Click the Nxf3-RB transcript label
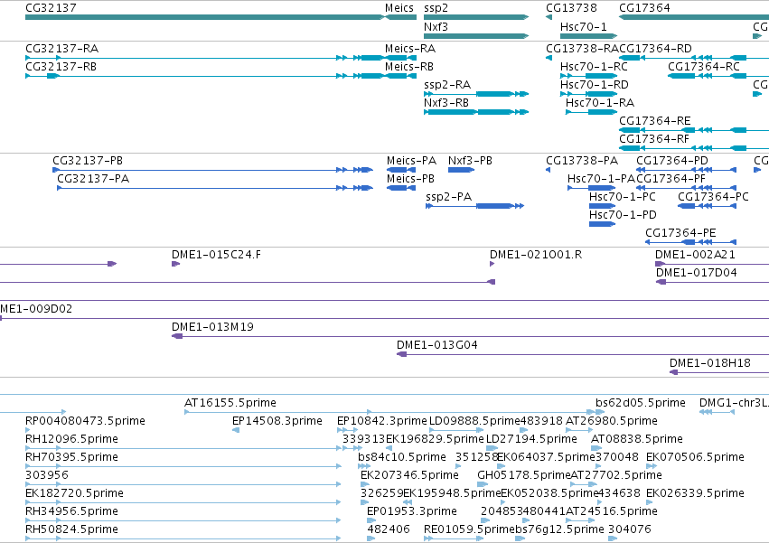This screenshot has height=543, width=769. pyautogui.click(x=446, y=102)
